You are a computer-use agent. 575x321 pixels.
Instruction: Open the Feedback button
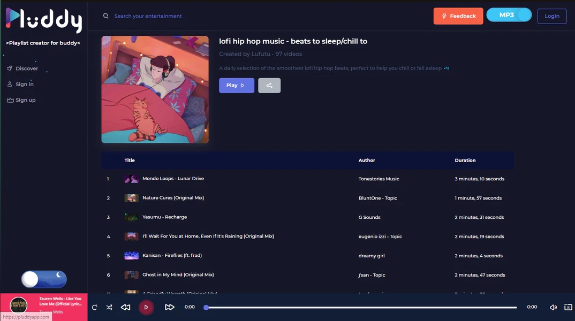click(458, 16)
